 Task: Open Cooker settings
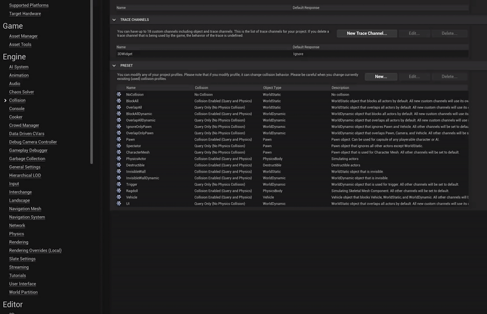click(x=16, y=117)
